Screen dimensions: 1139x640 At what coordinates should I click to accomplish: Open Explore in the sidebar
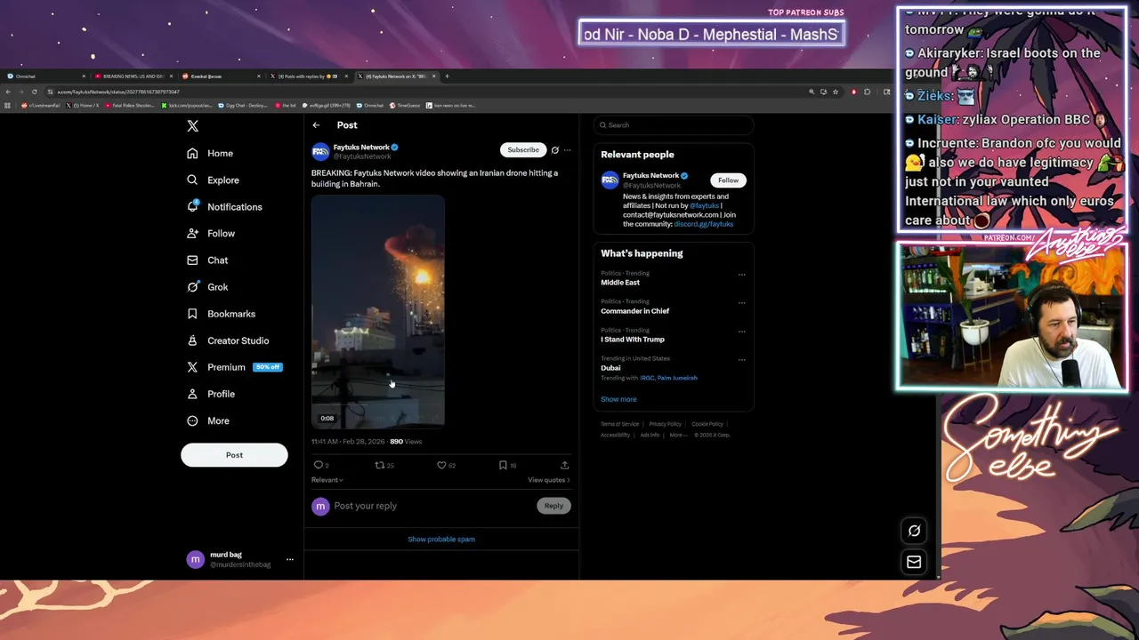click(213, 180)
